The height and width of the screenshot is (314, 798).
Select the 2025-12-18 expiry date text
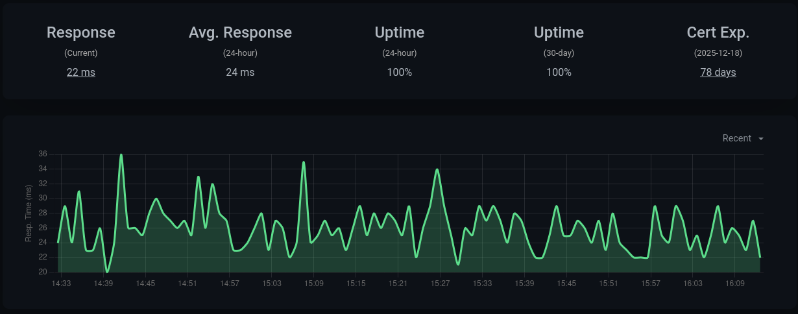pos(718,53)
